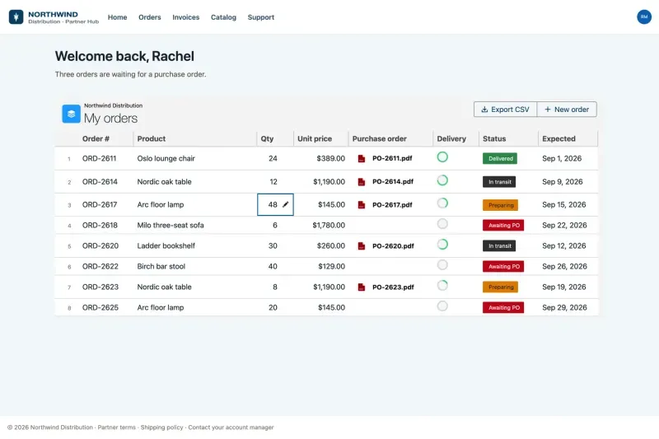Open the PO-2620.pdf file link
This screenshot has height=439, width=659.
pos(393,245)
